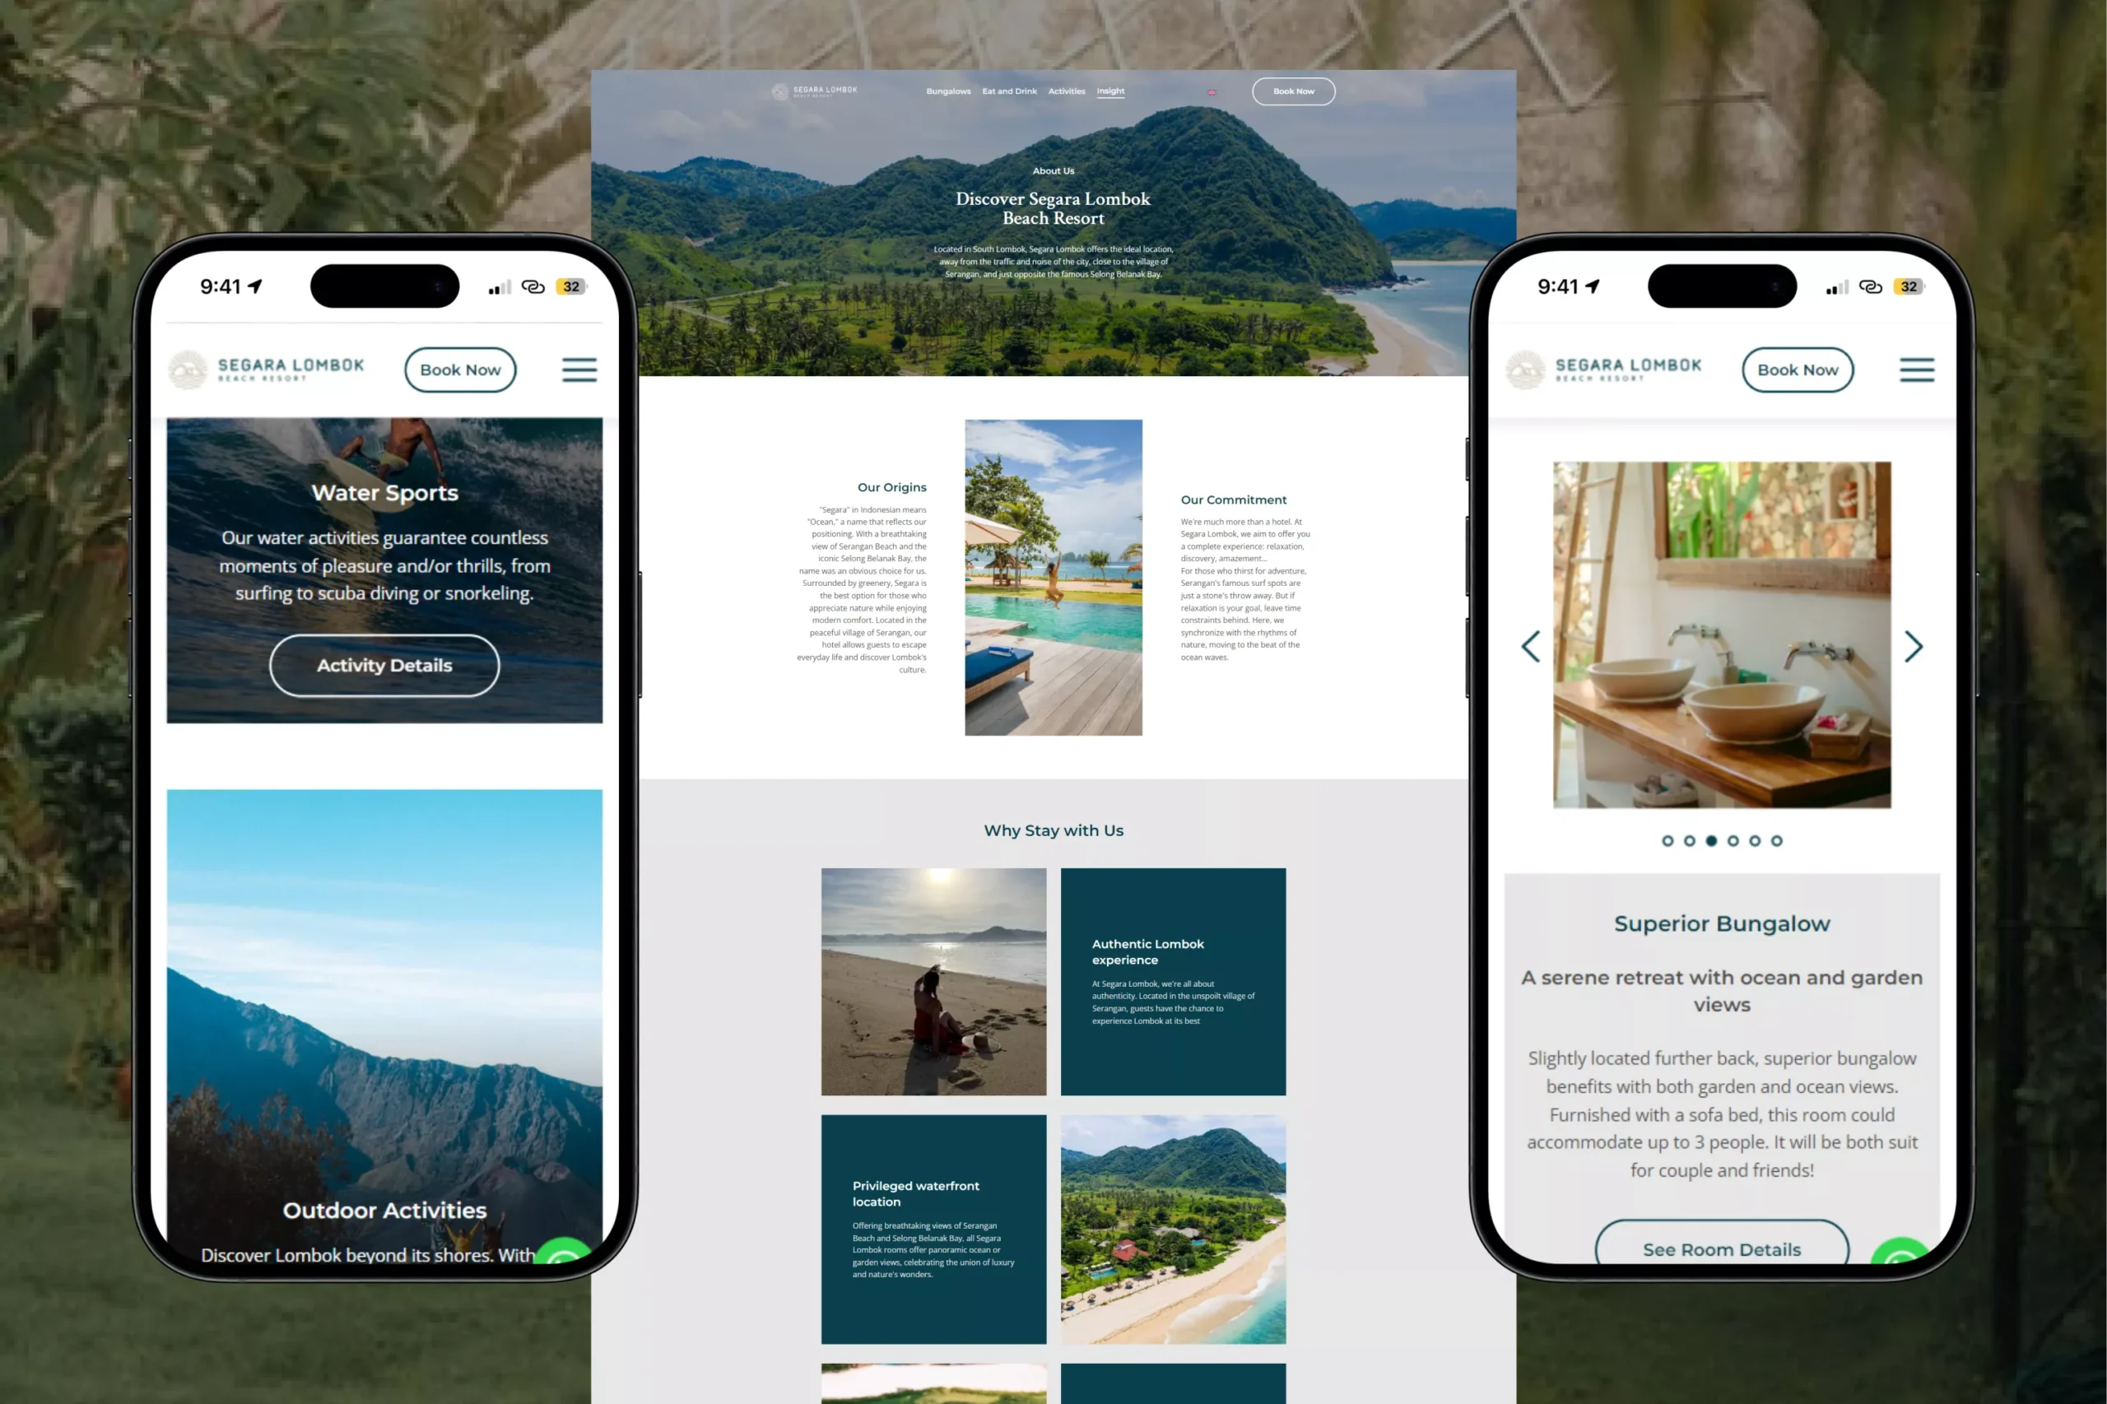
Task: Select third carousel dot indicator
Action: tap(1709, 841)
